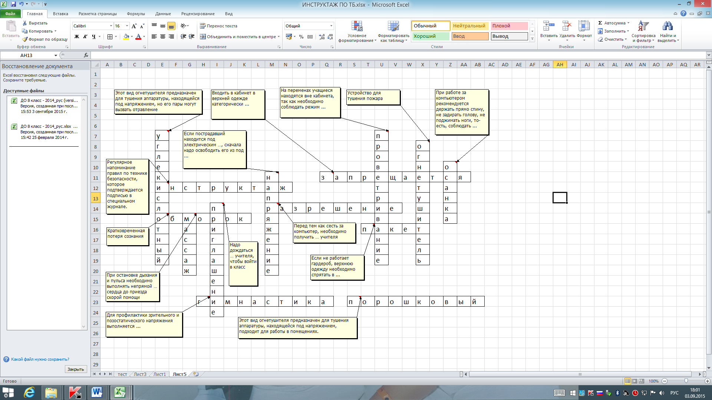The width and height of the screenshot is (712, 400).
Task: Decrease decimal places
Action: pyautogui.click(x=330, y=37)
